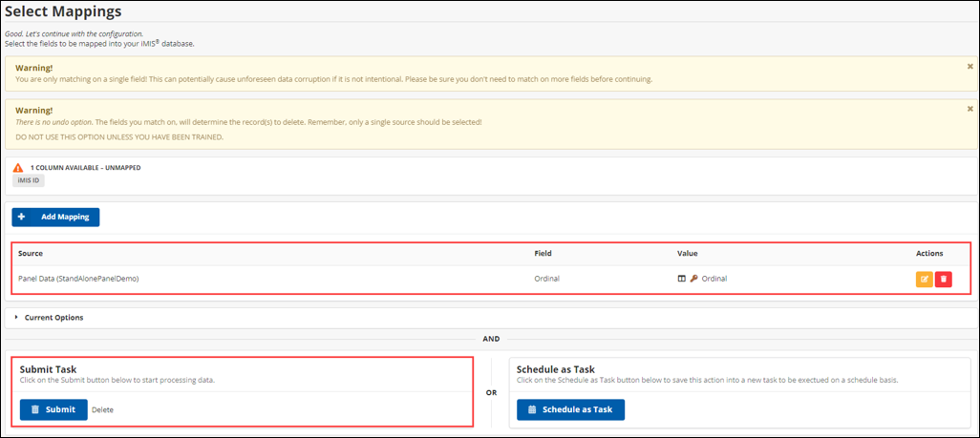Click the Ordinal entry in Field column
This screenshot has height=438, width=980.
click(547, 279)
